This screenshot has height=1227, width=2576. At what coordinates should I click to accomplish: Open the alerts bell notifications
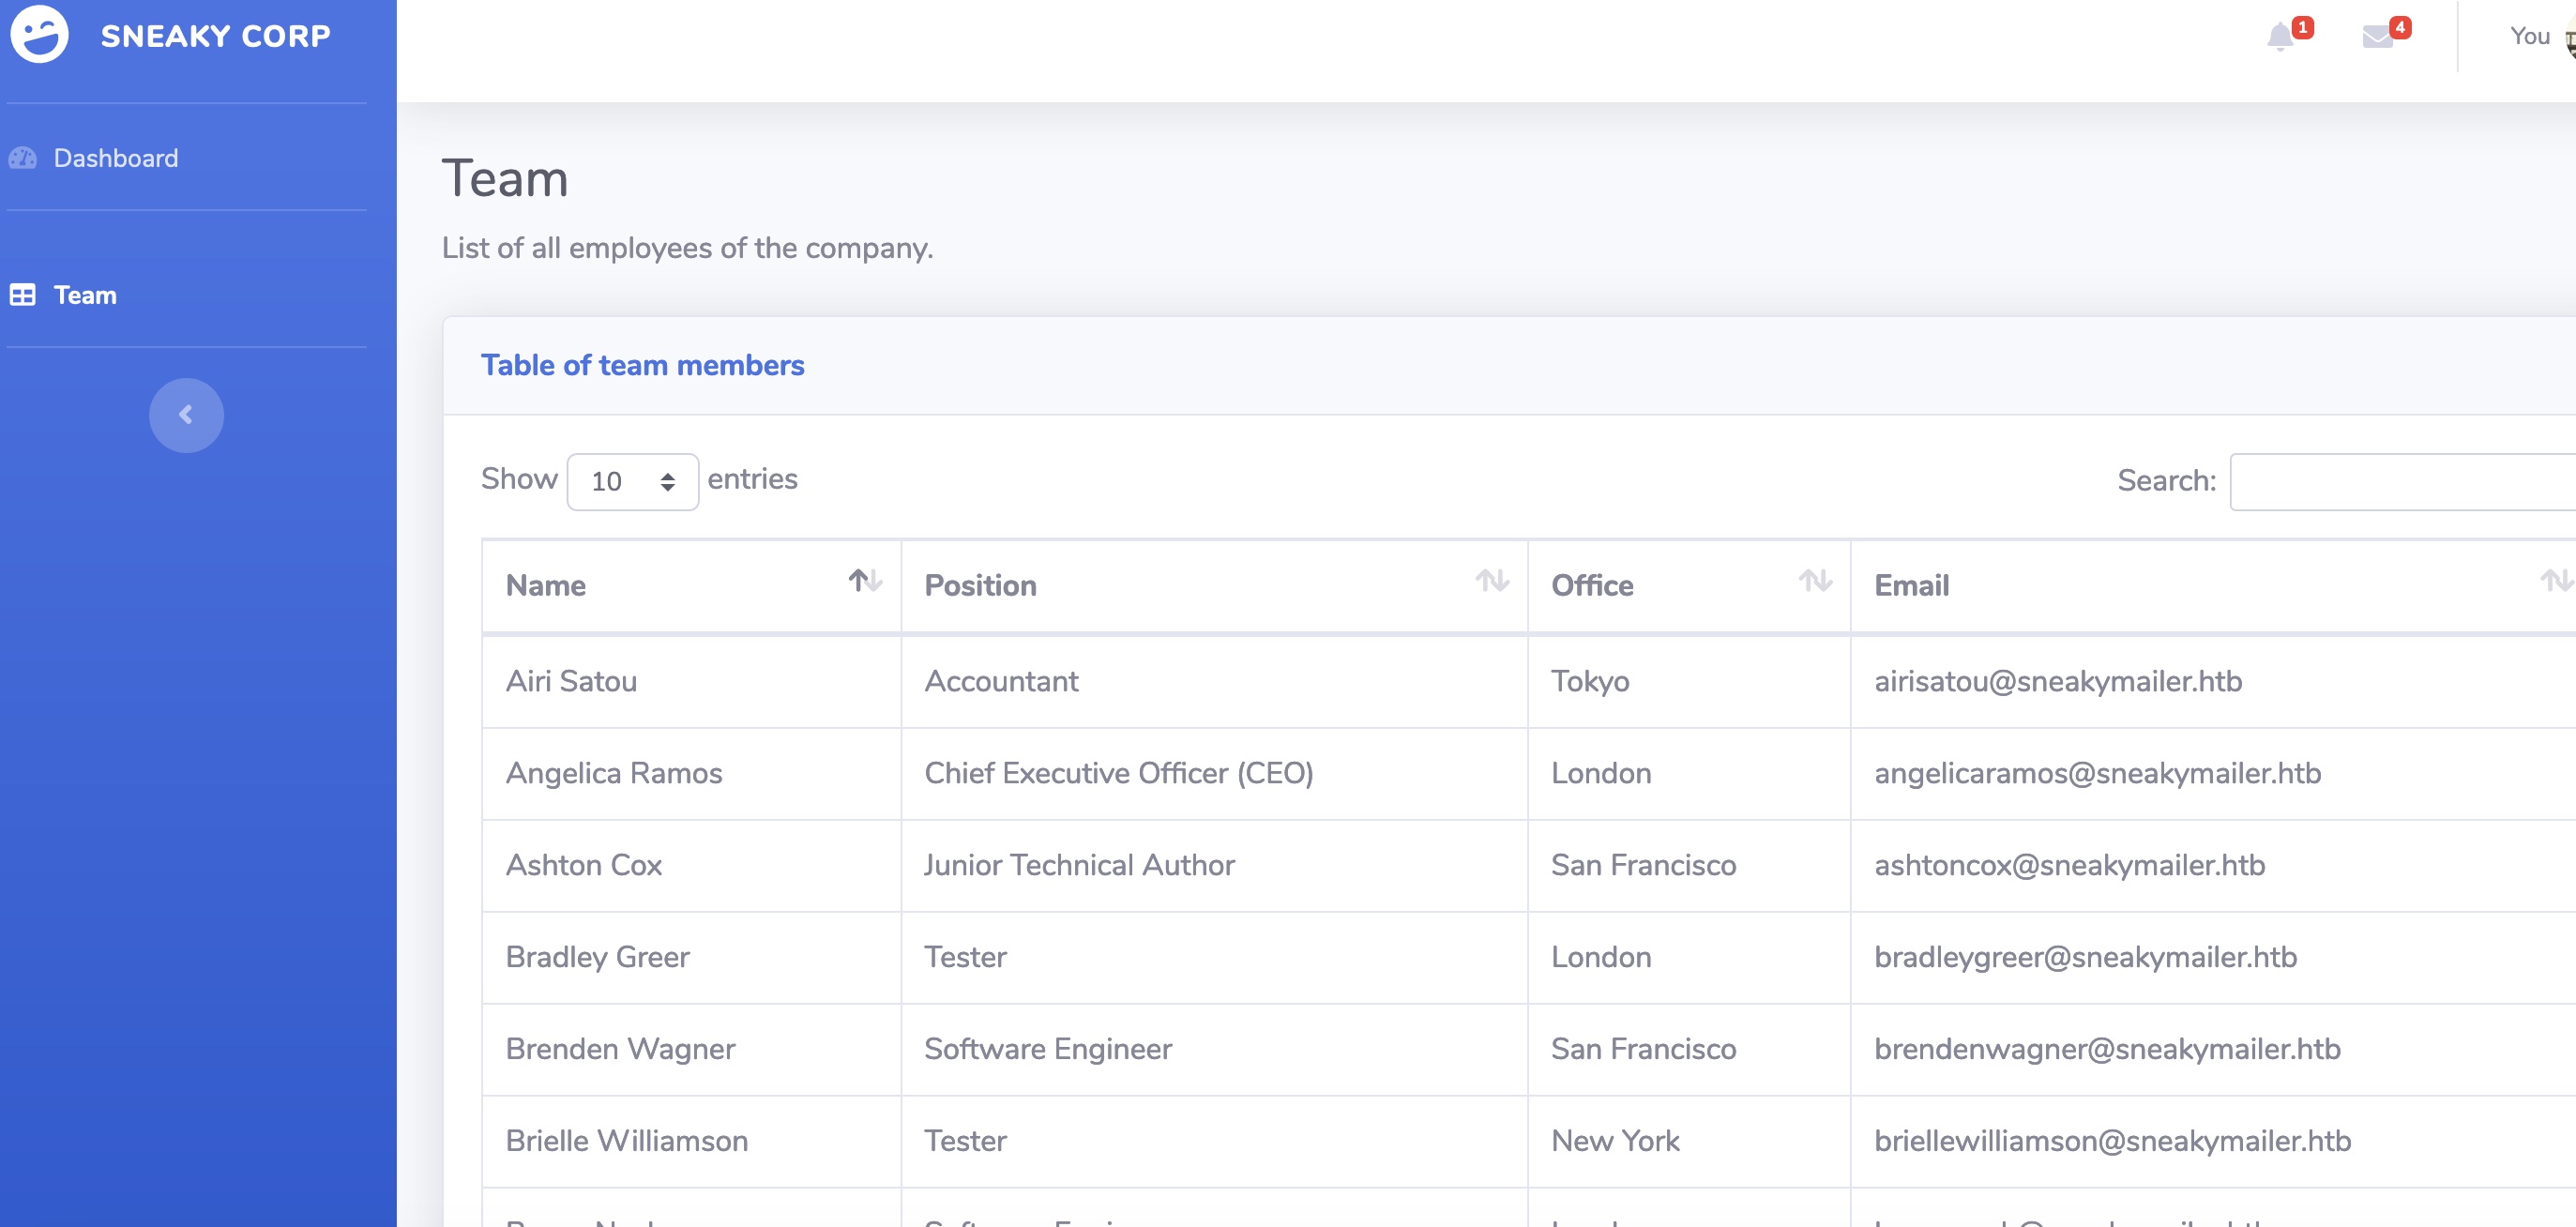click(2279, 37)
